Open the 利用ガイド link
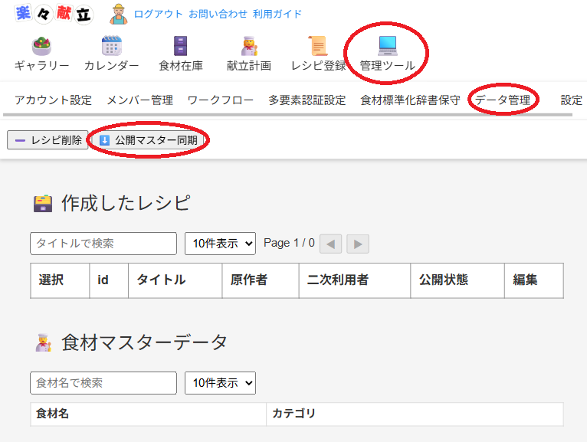Image resolution: width=587 pixels, height=442 pixels. (x=277, y=15)
